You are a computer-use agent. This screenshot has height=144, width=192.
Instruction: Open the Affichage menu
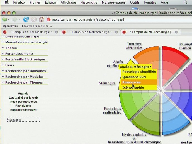[x=68, y=2]
